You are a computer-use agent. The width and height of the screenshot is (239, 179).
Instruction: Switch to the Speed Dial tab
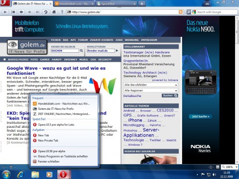pyautogui.click(x=117, y=3)
